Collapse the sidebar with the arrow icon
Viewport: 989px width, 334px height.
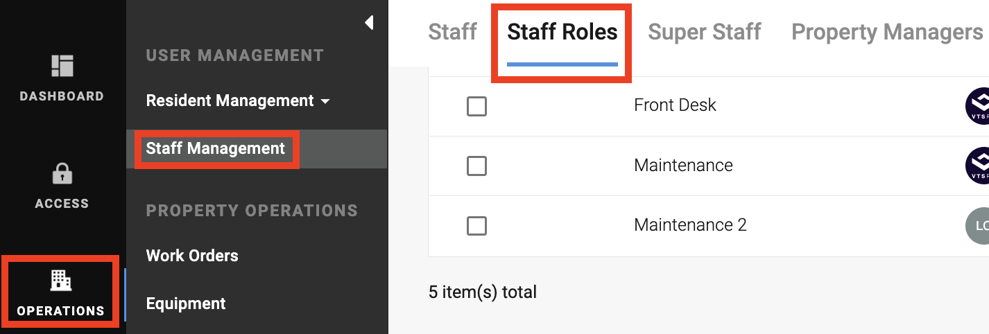[369, 23]
